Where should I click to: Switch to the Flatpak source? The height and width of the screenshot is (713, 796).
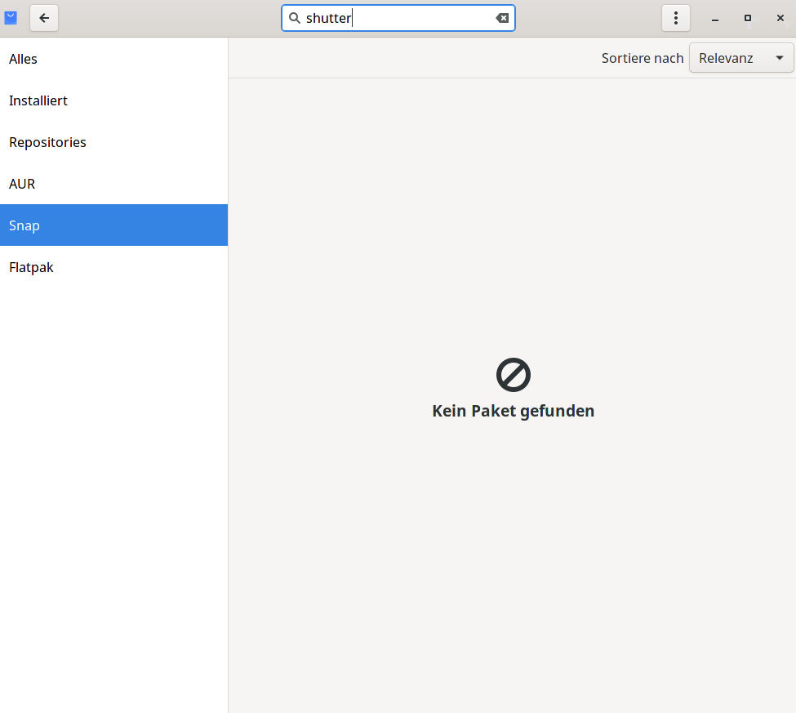coord(113,267)
